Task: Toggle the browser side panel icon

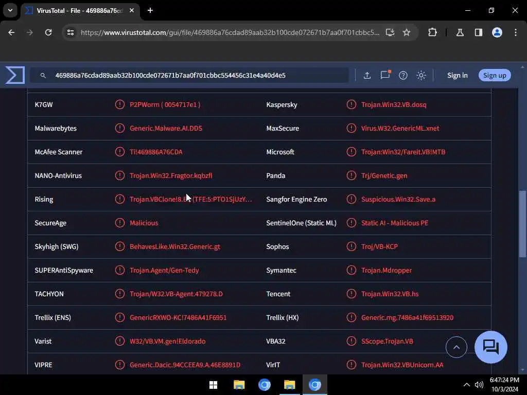Action: (479, 32)
